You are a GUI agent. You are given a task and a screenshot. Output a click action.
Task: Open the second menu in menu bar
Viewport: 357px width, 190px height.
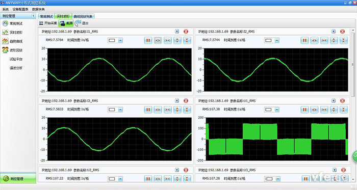pos(20,9)
